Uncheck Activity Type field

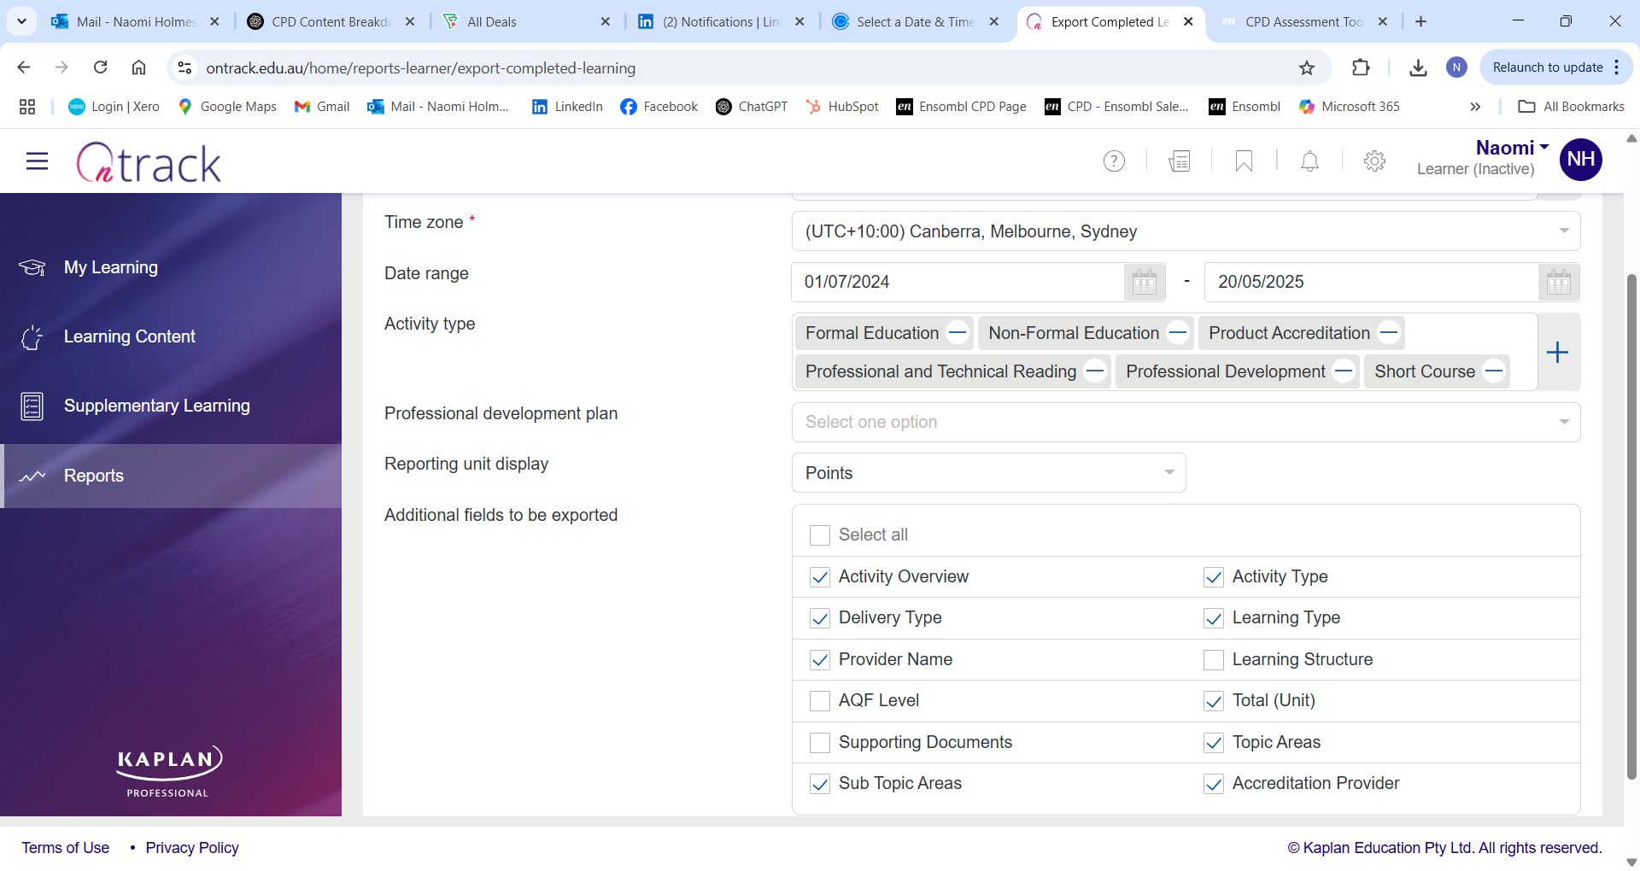1214,577
